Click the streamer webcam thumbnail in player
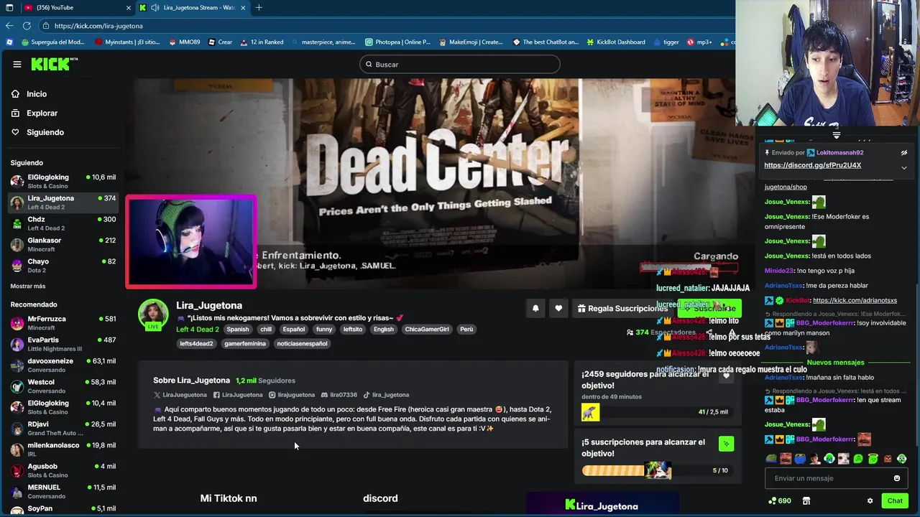The width and height of the screenshot is (920, 517). [191, 242]
